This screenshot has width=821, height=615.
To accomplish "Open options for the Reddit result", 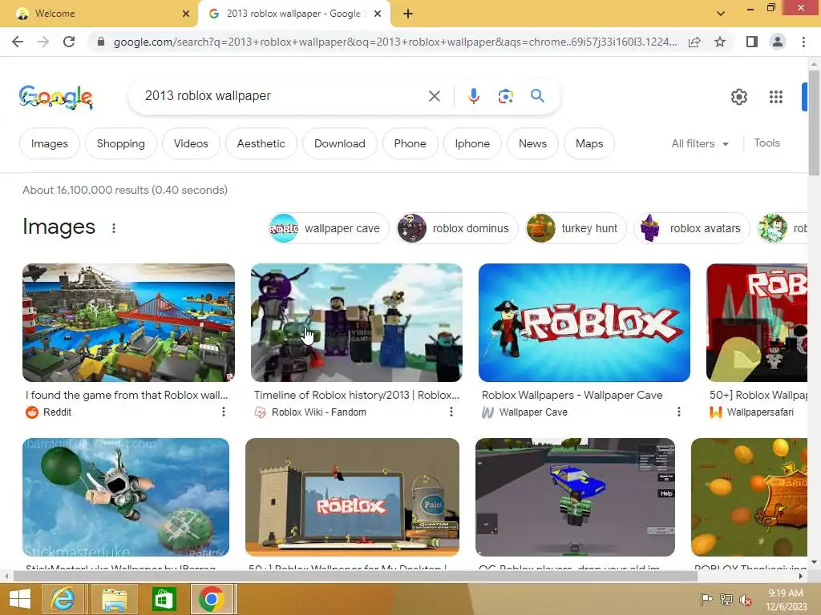I will (224, 412).
